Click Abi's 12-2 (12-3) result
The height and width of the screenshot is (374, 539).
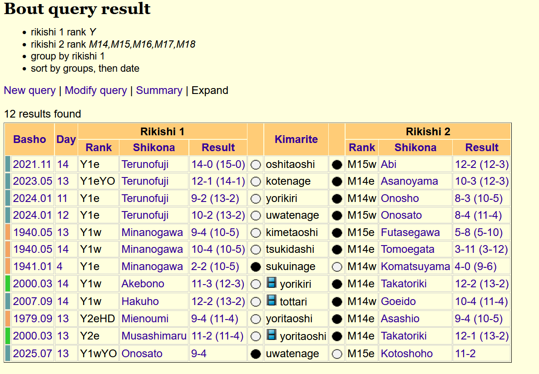[482, 164]
